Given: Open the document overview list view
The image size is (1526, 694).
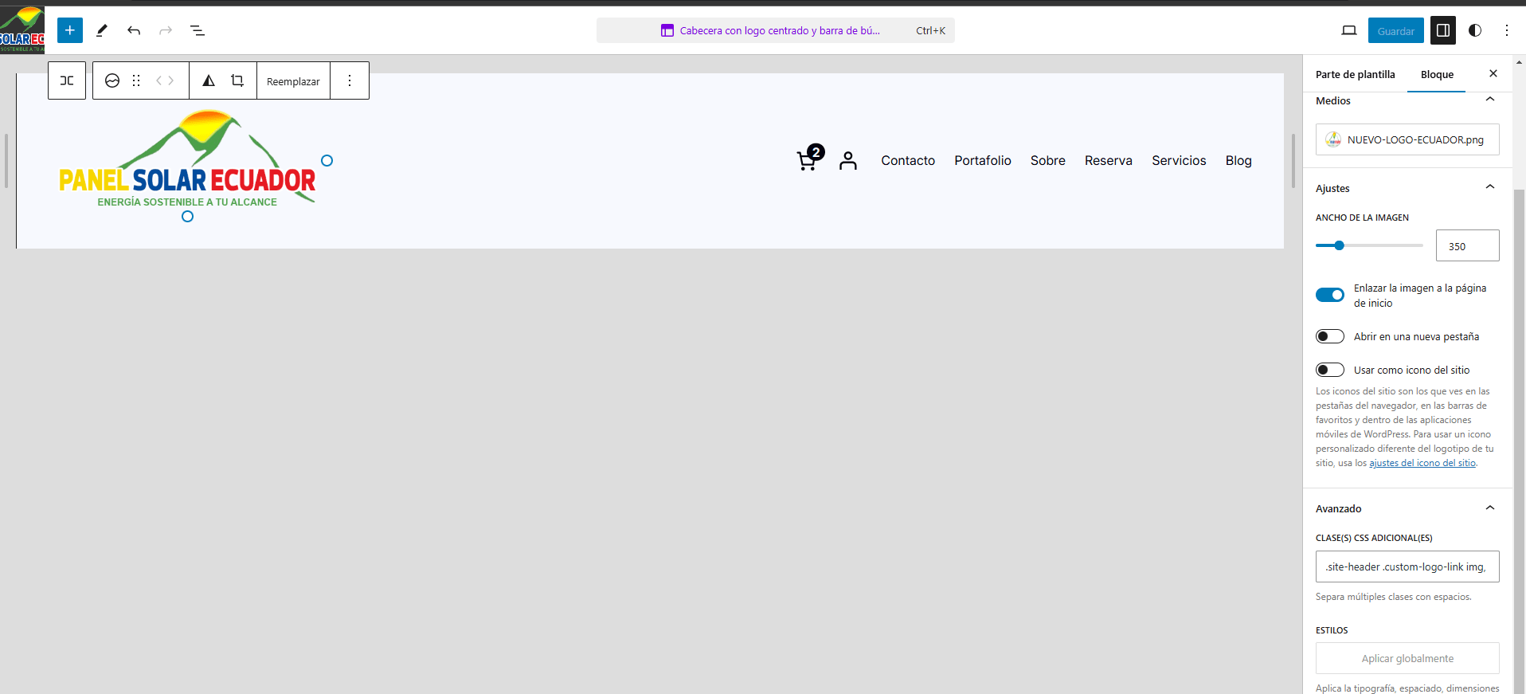Looking at the screenshot, I should point(198,30).
